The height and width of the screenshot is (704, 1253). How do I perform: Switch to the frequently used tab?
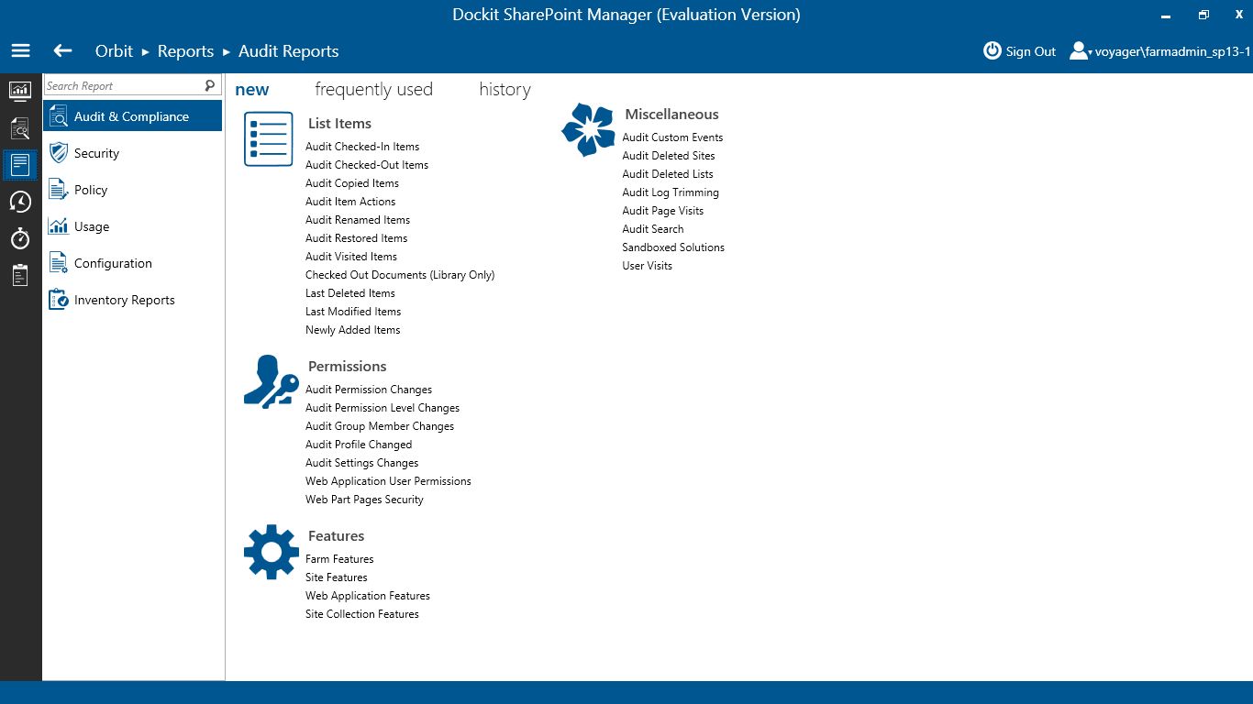point(373,89)
